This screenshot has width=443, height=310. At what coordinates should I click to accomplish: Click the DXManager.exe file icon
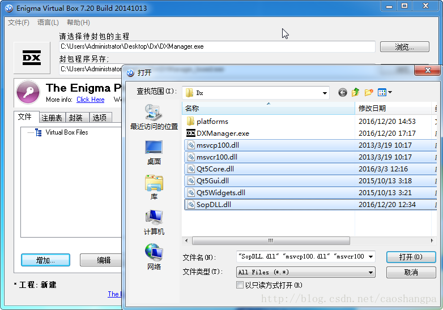(191, 133)
